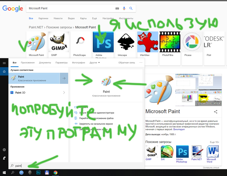The width and height of the screenshot is (227, 176).
Task: Open Photoshop from the taskbar
Action: coord(38,172)
